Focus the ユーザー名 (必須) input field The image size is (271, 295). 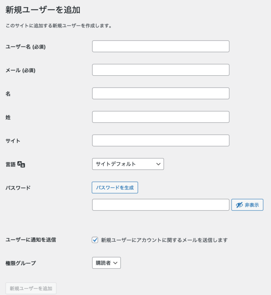tap(161, 46)
